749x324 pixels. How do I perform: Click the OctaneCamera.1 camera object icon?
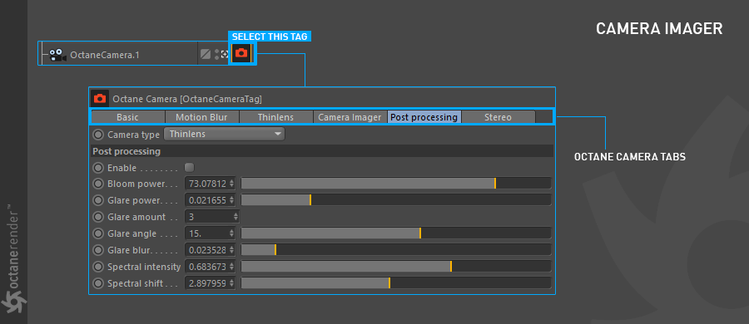[57, 55]
